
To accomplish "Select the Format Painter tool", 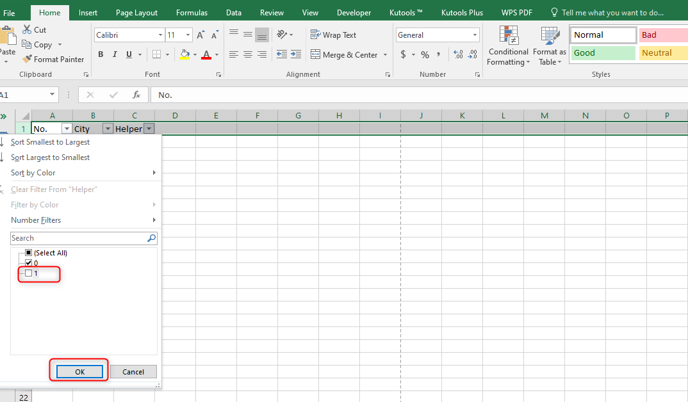I will [53, 59].
